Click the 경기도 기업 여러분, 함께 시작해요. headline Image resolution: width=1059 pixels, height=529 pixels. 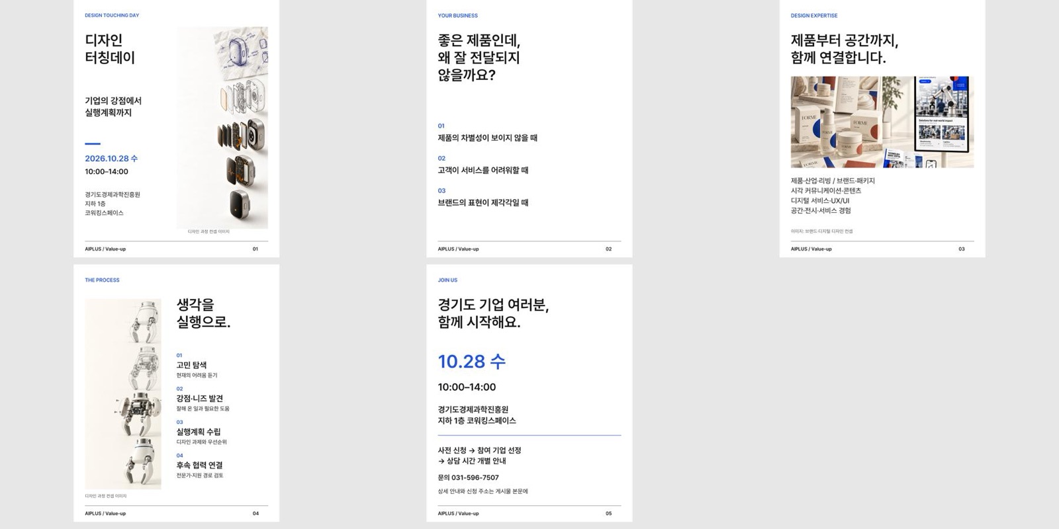(x=493, y=313)
